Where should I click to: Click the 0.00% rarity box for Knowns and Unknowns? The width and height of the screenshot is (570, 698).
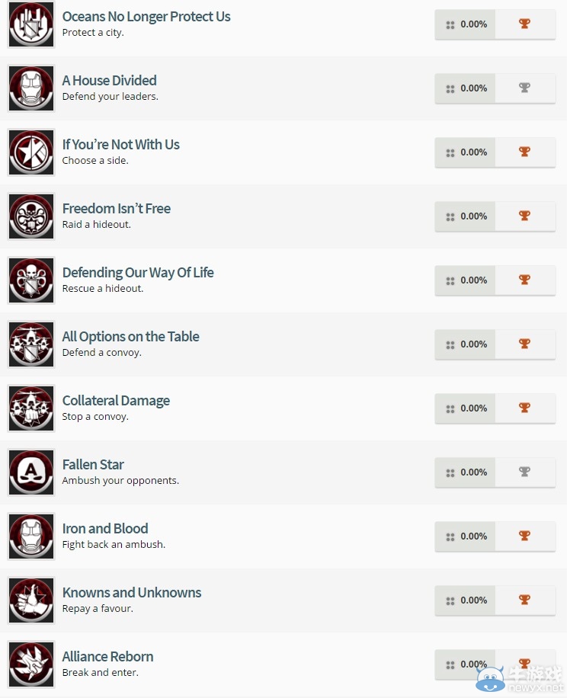(x=466, y=600)
